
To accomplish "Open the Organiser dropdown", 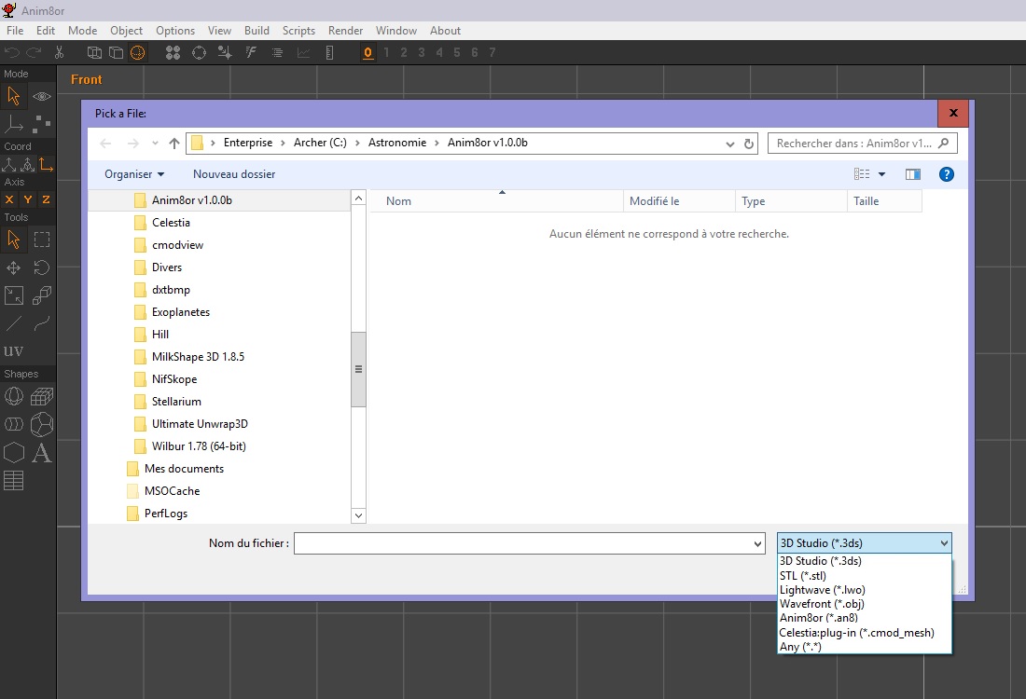I will [x=134, y=174].
